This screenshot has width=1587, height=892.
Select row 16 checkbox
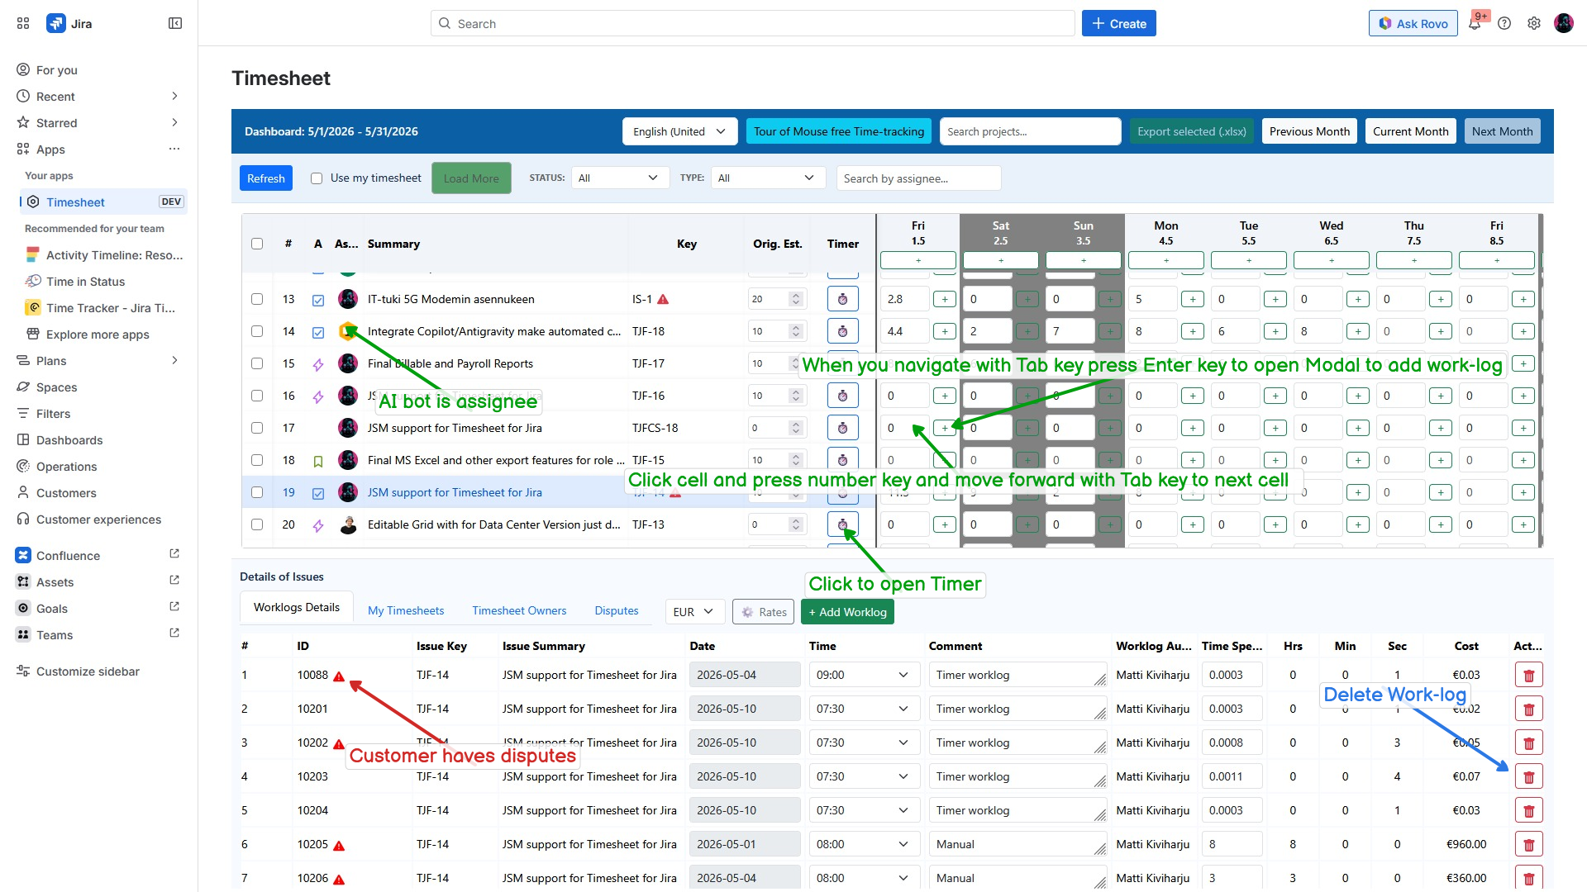pos(257,396)
